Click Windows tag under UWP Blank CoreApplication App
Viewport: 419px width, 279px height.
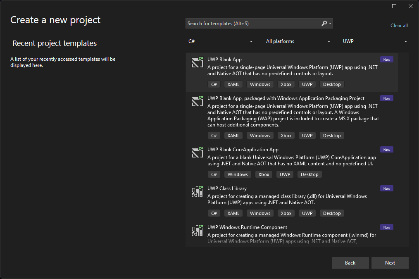(x=238, y=174)
